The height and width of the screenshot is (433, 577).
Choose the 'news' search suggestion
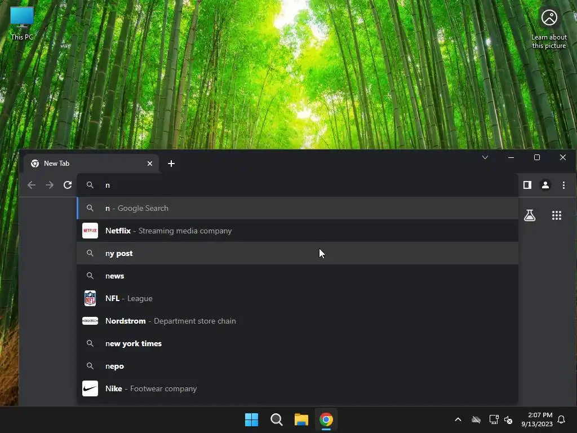click(298, 276)
